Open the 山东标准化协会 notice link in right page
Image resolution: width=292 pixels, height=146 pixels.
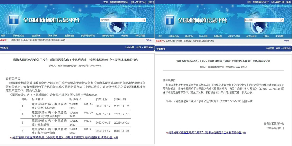[190, 41]
